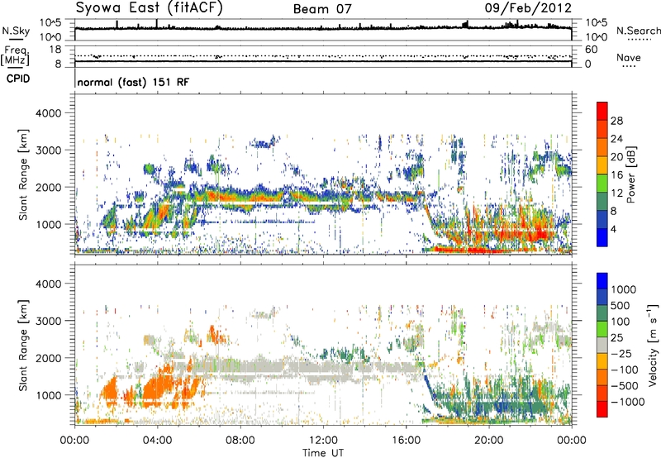Select the 'CPID' row label

pyautogui.click(x=18, y=79)
